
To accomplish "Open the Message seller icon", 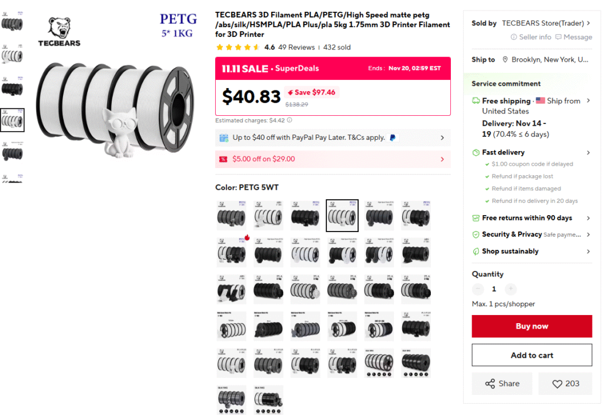I will coord(558,37).
